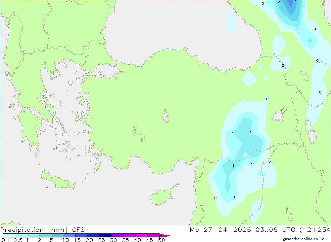Click the "GFS" model label
The width and height of the screenshot is (331, 242).
point(78,230)
